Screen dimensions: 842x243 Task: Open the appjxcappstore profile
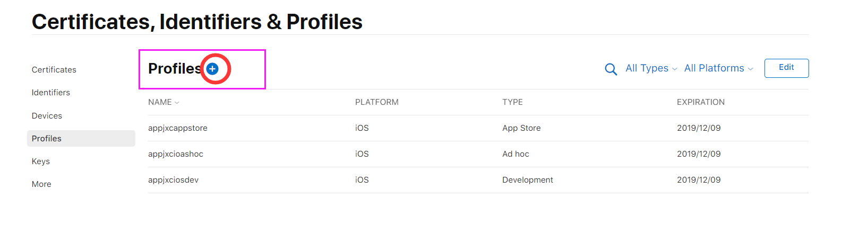pyautogui.click(x=178, y=128)
